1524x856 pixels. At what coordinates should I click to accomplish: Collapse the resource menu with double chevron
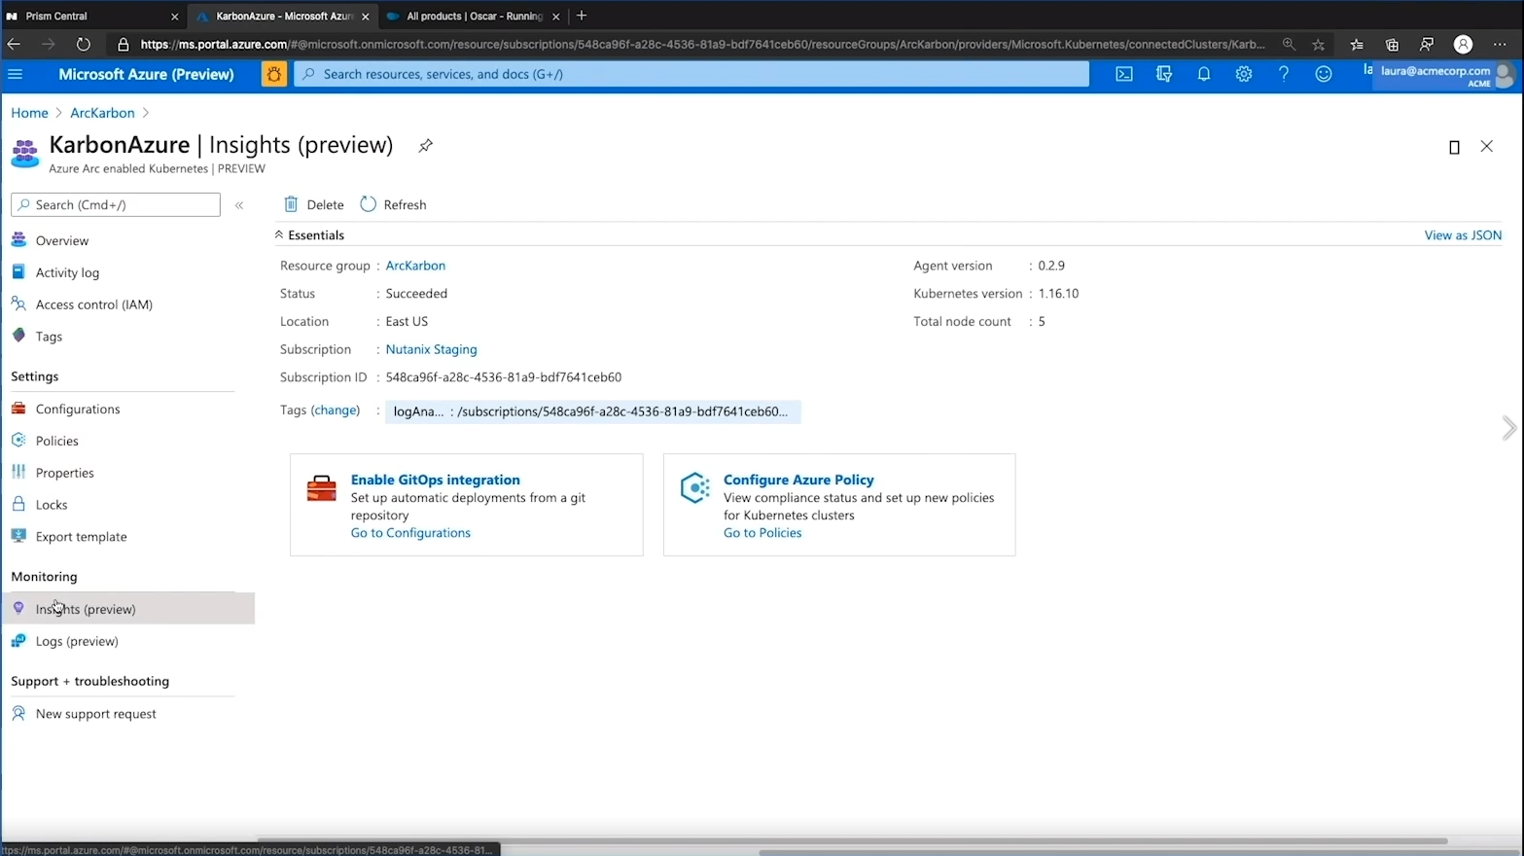click(239, 205)
